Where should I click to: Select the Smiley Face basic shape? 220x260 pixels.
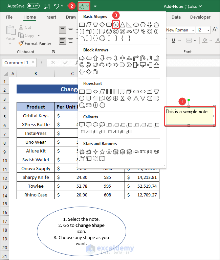click(x=109, y=31)
